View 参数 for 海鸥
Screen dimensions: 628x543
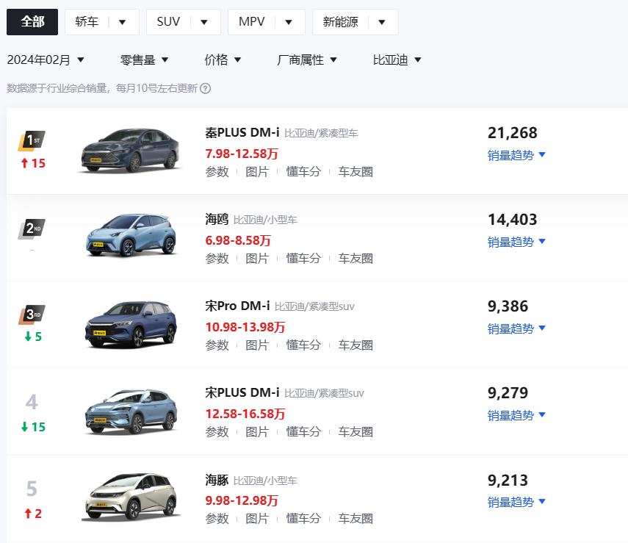(x=217, y=259)
